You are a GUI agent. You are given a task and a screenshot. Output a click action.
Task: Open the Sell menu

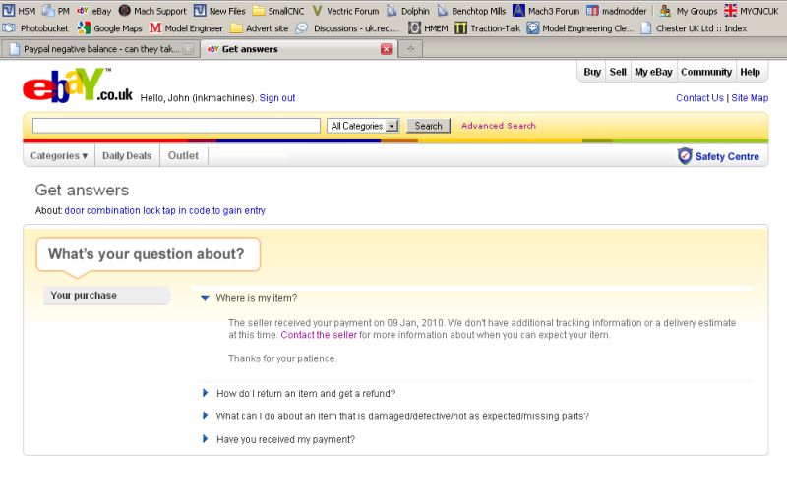618,72
